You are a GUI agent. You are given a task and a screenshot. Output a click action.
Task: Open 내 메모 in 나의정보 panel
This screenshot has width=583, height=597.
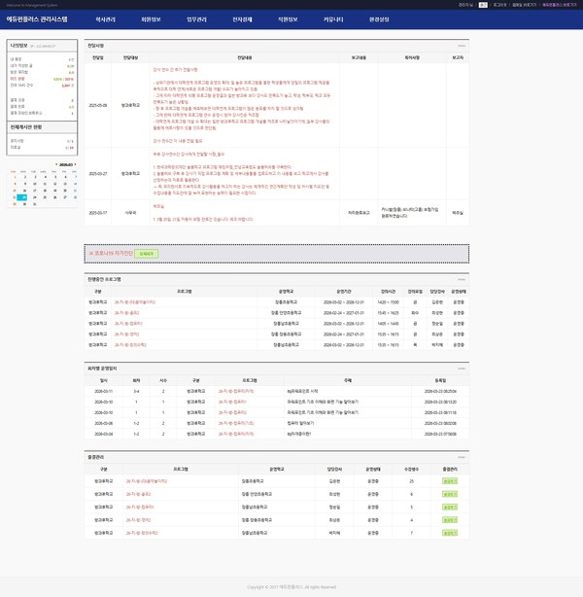tap(16, 59)
